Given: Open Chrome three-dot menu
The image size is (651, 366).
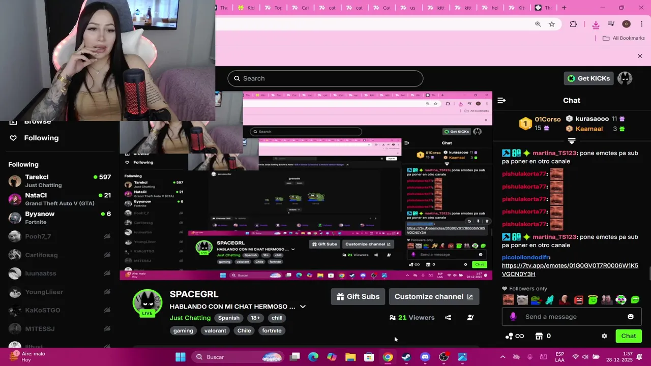Looking at the screenshot, I should tap(642, 24).
